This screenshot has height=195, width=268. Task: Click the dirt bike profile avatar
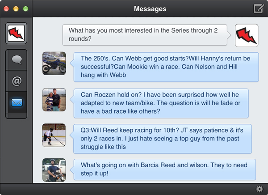(54, 64)
